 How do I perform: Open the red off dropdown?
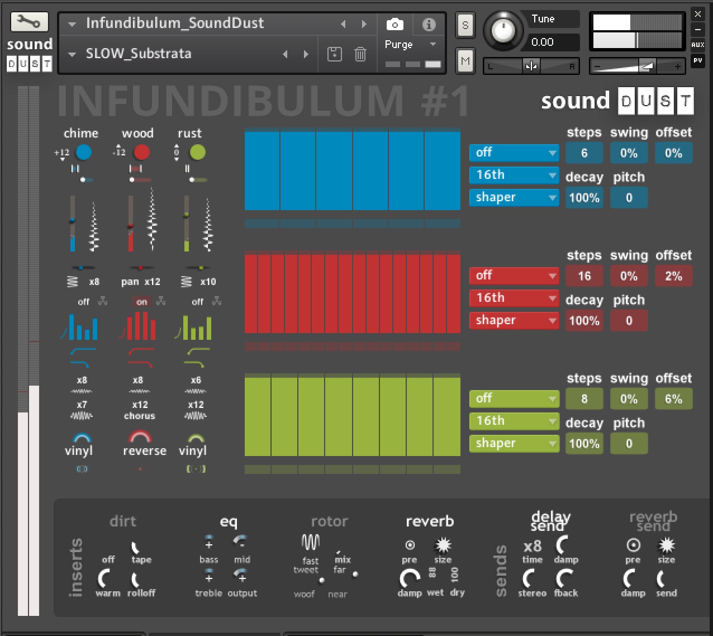(x=514, y=276)
